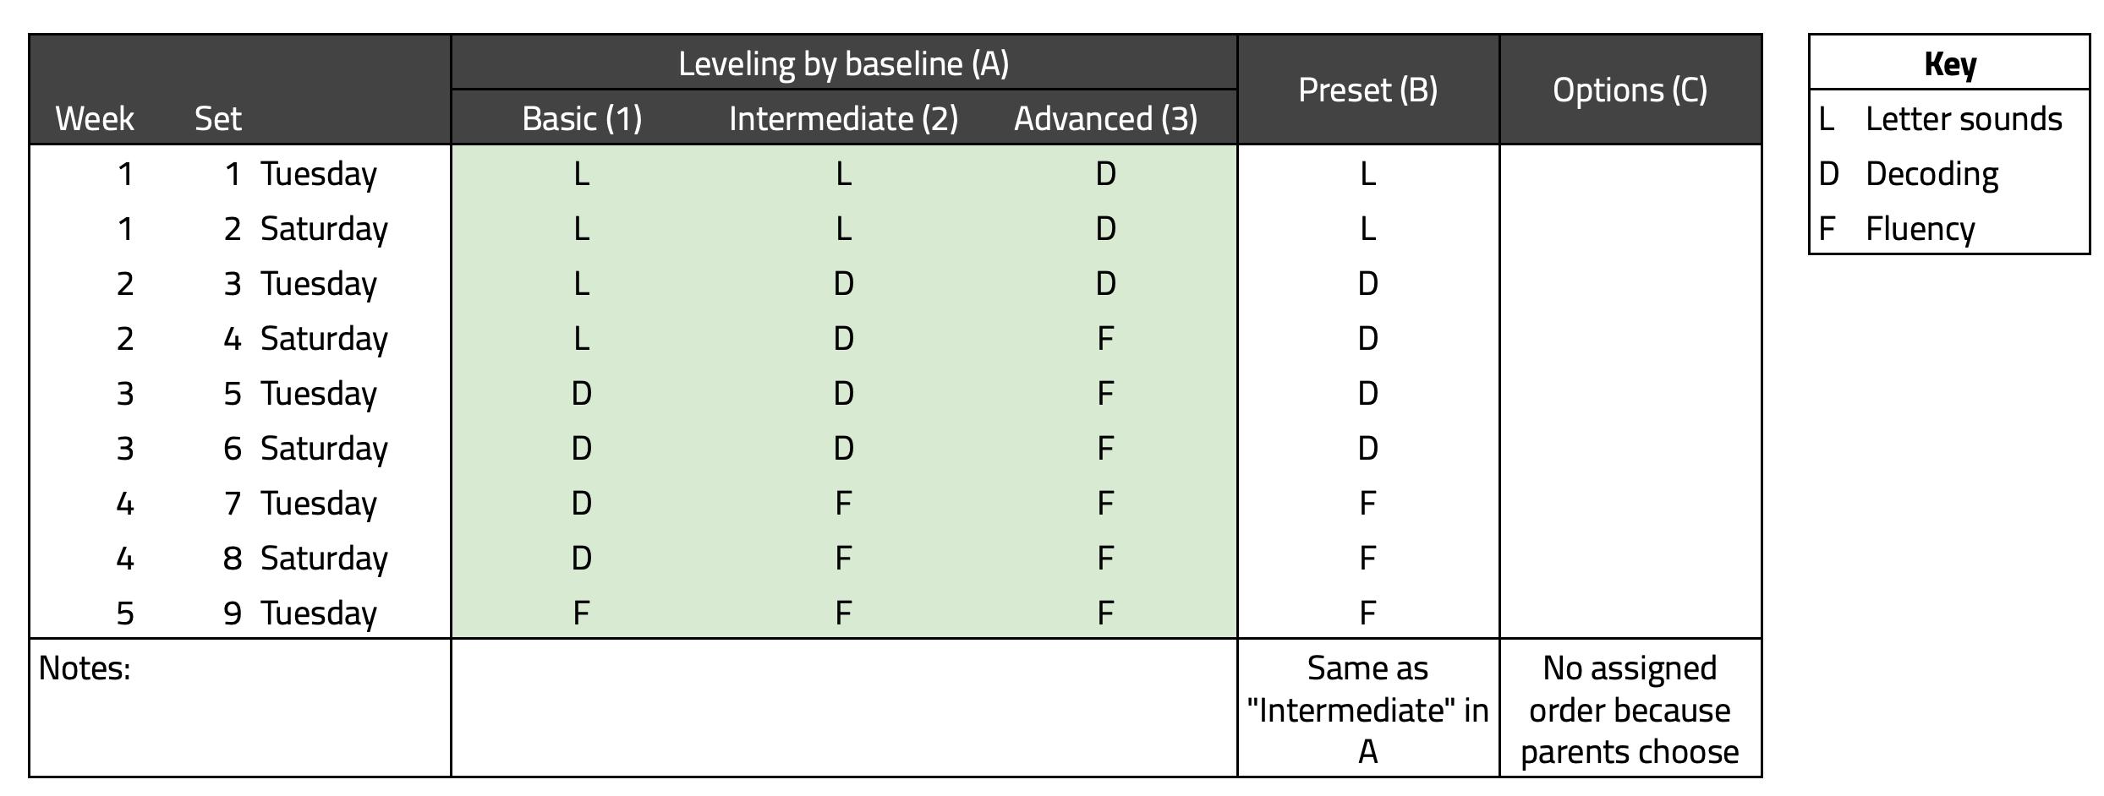Click the 'Options (C)' column header

(x=1630, y=90)
